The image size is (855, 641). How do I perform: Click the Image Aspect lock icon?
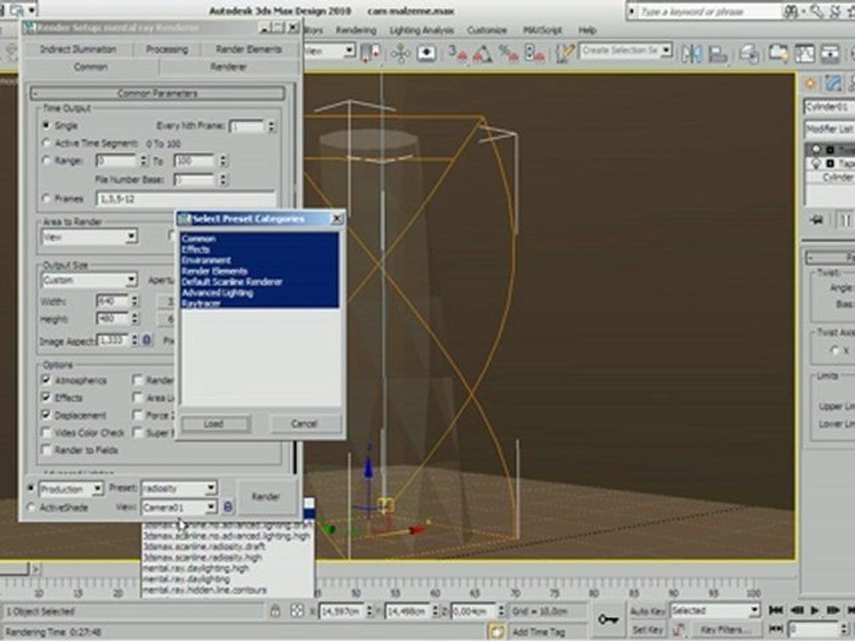click(146, 341)
